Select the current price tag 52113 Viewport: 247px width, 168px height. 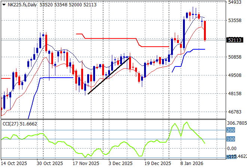pos(235,40)
